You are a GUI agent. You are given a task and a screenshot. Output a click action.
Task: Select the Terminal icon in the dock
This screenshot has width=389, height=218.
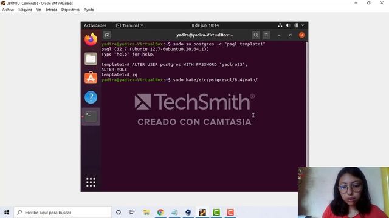point(91,117)
